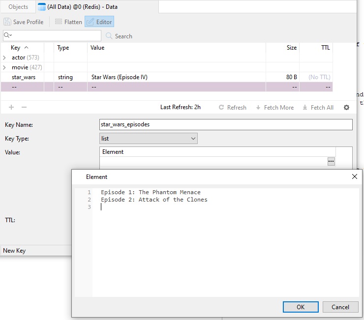Click the empty Element value cell
The width and height of the screenshot is (364, 320).
pos(213,161)
